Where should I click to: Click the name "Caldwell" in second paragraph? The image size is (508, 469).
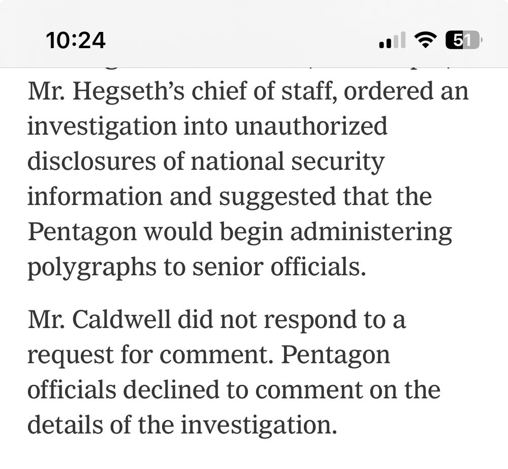coord(122,319)
